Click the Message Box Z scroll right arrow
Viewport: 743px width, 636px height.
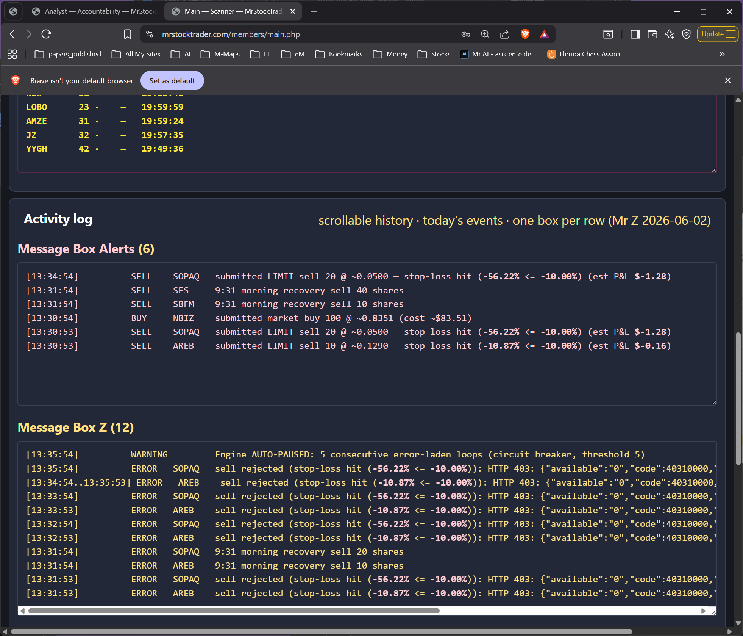coord(703,611)
